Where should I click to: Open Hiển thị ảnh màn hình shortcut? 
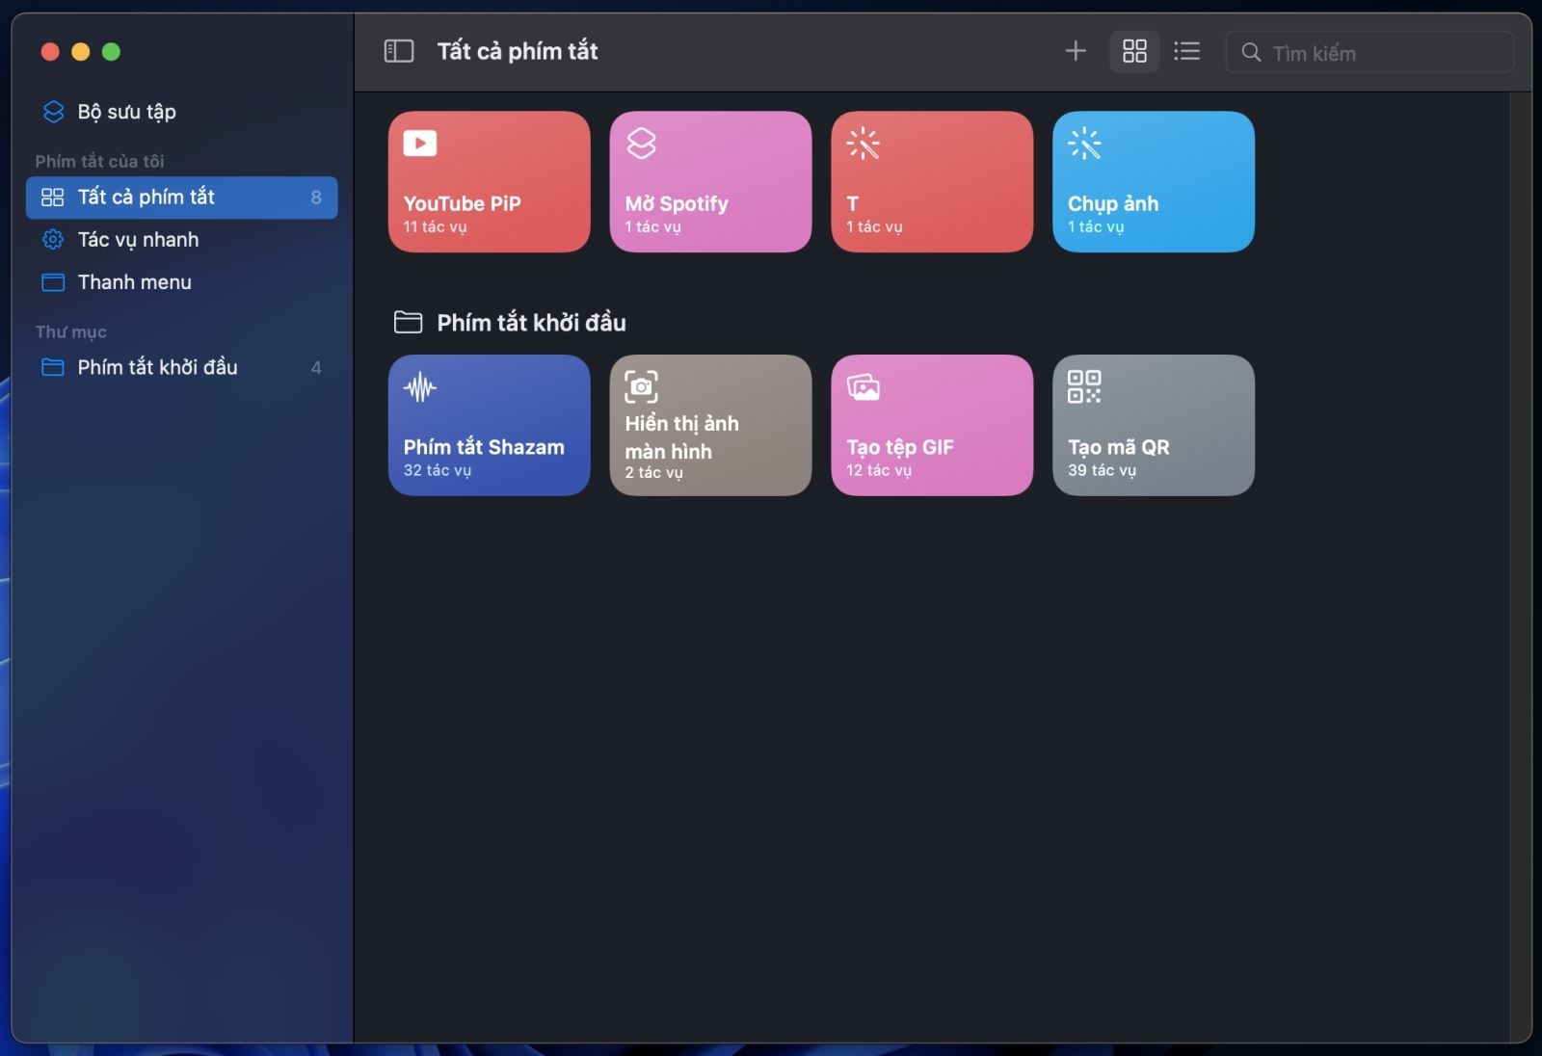[711, 426]
